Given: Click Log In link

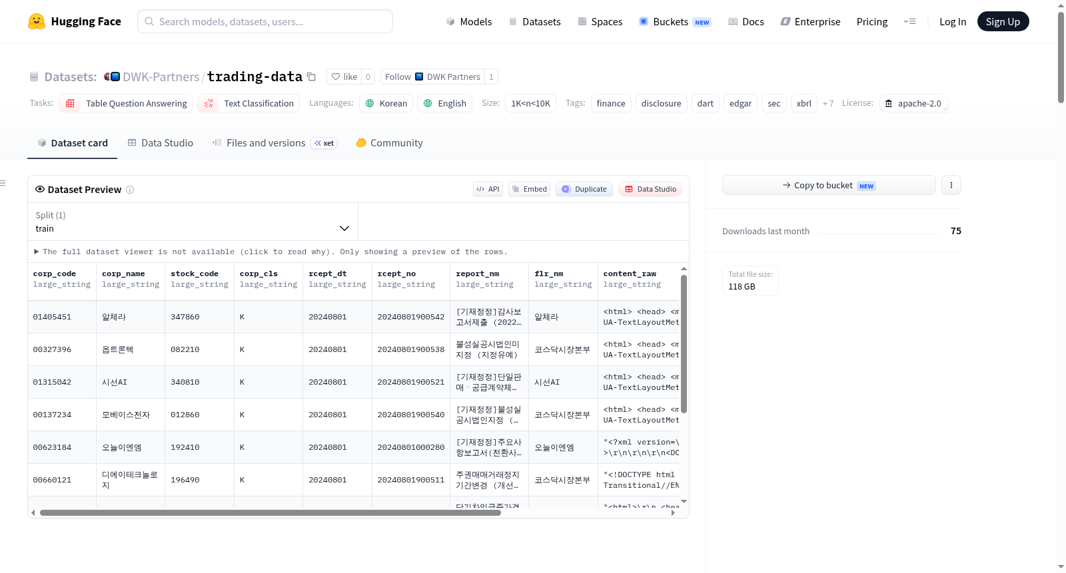Looking at the screenshot, I should [953, 21].
